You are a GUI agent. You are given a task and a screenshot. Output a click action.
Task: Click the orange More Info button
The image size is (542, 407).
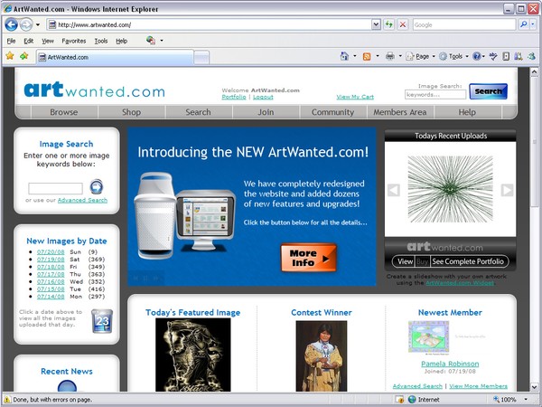pyautogui.click(x=308, y=258)
